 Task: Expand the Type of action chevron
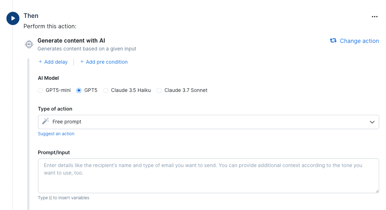click(372, 122)
